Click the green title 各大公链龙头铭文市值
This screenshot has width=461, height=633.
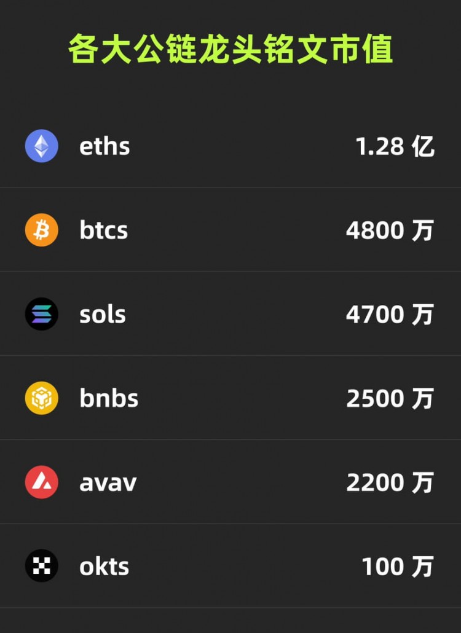(x=230, y=49)
